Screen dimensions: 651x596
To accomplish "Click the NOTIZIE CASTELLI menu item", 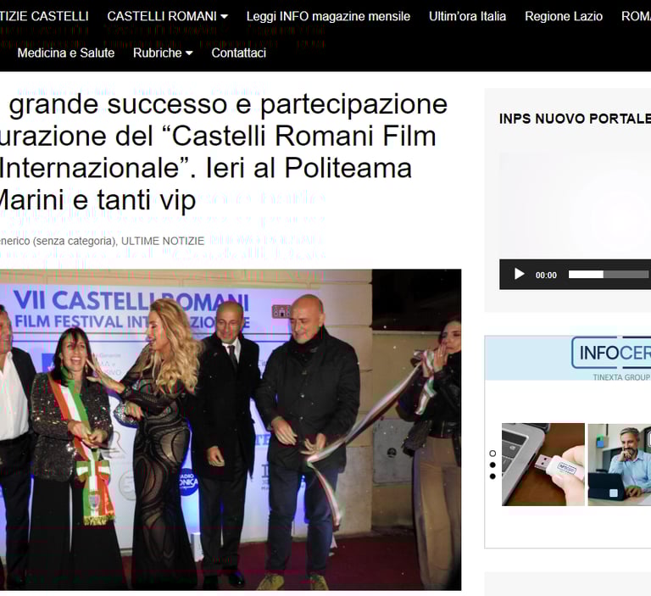I will (44, 16).
